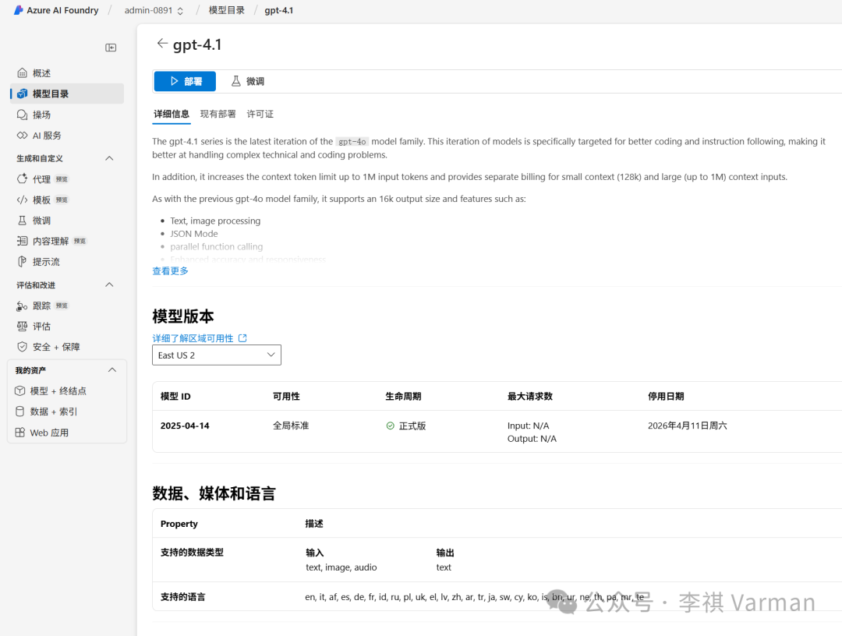Viewport: 842px width, 636px height.
Task: Click the 最大请求数 column header
Action: (530, 397)
